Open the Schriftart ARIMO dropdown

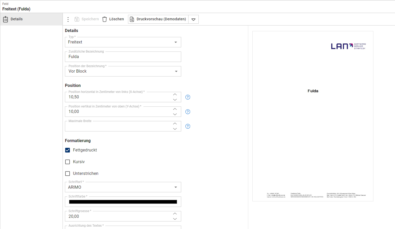tap(123, 187)
